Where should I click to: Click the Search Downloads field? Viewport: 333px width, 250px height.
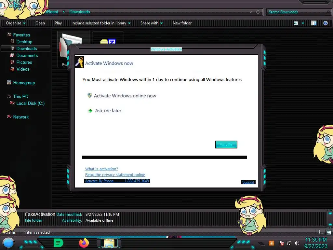(299, 12)
